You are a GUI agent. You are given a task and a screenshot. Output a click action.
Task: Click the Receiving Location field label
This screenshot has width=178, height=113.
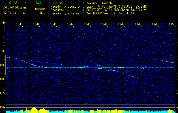pos(66,6)
